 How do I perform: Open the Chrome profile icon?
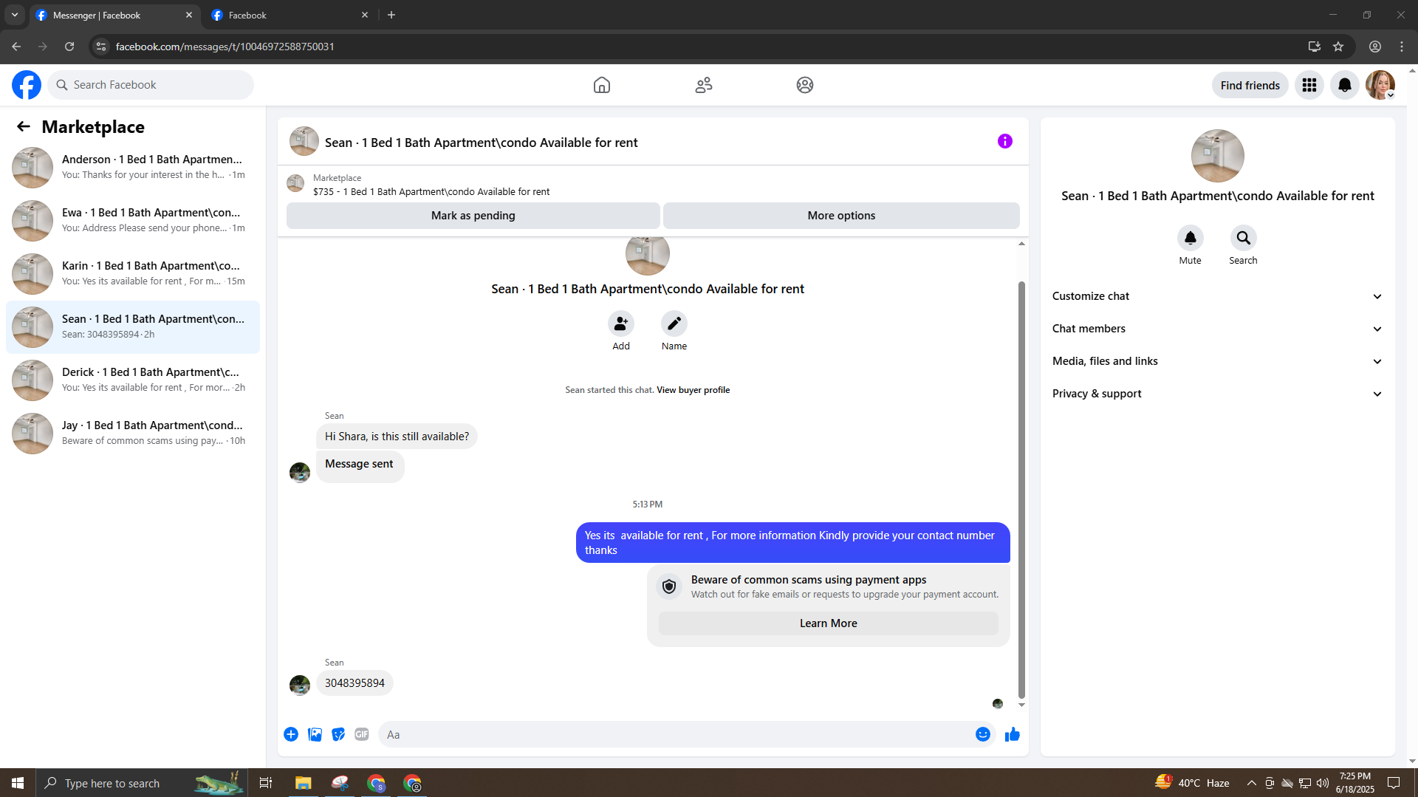1375,47
